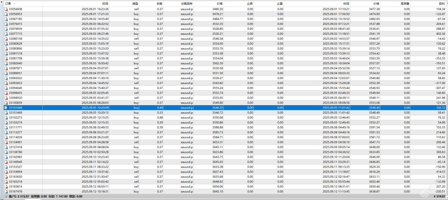Click the 手数 column header

(x=160, y=3)
